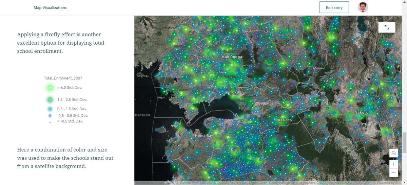Click the '> 6.0 Std. Dev.' legend symbol
This screenshot has height=185, width=407.
point(50,88)
